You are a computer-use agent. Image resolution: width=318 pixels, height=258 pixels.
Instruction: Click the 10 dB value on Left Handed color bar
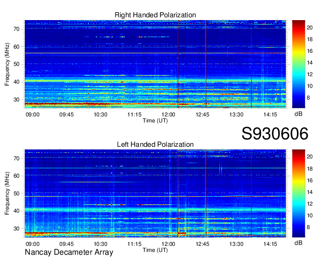(x=310, y=215)
